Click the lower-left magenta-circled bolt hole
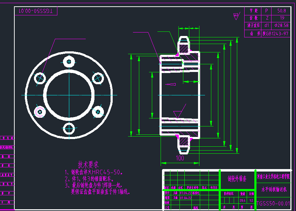 [x=40, y=112]
